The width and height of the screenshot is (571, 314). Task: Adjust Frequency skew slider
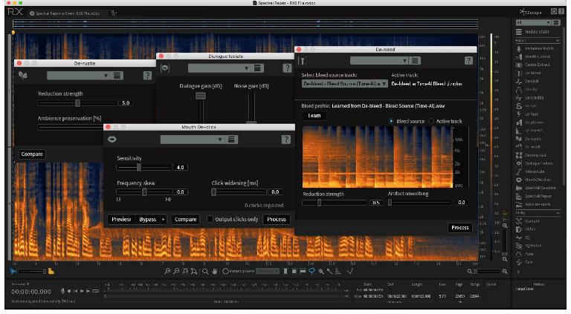click(144, 192)
